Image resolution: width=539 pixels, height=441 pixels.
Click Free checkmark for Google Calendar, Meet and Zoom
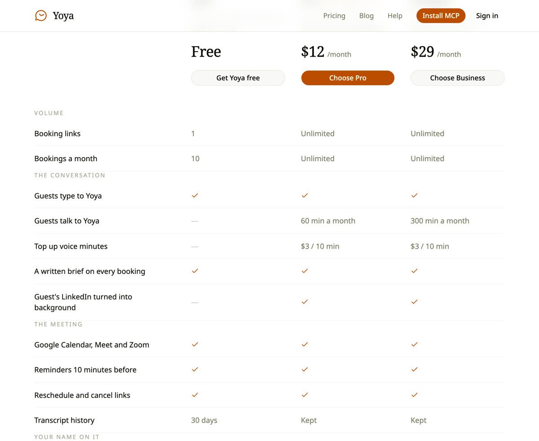pos(195,344)
